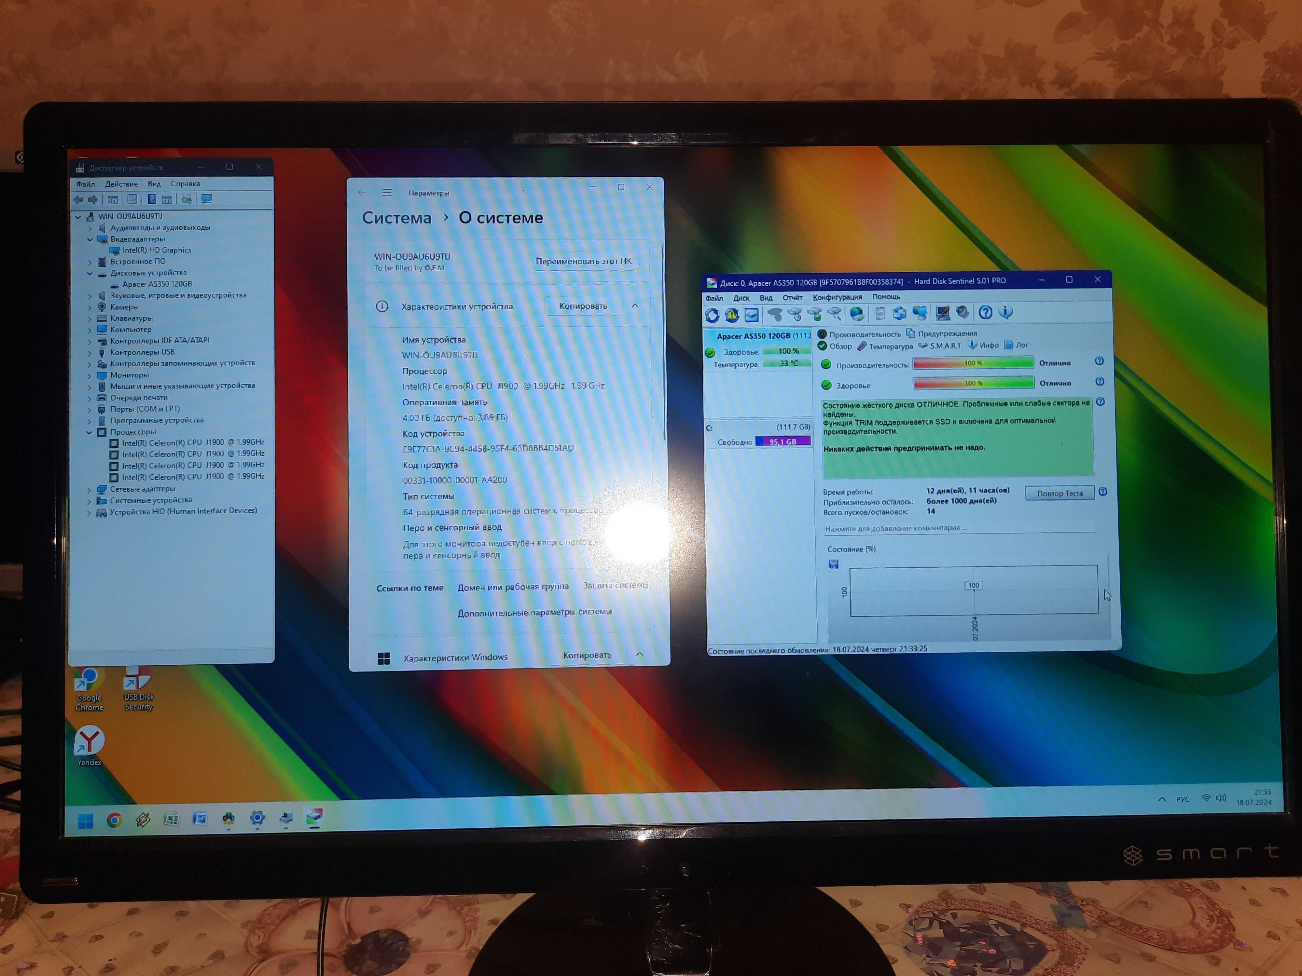The width and height of the screenshot is (1302, 976).
Task: Click Device Manager properties sheet icon
Action: point(132,199)
